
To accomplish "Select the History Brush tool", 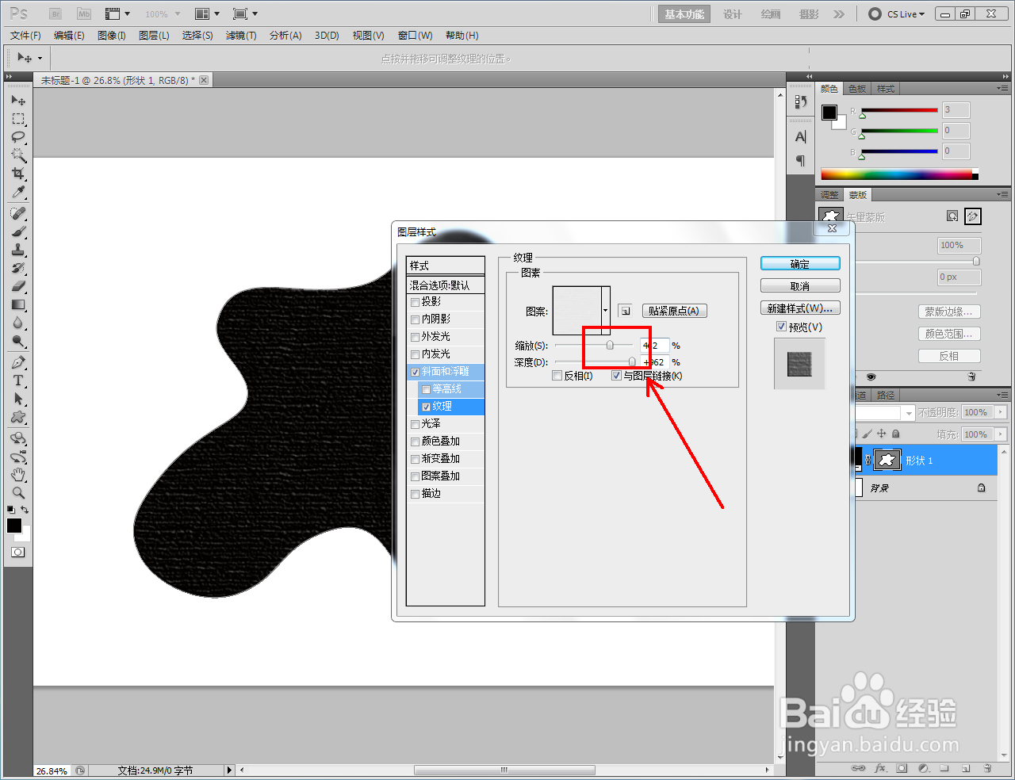I will 18,268.
